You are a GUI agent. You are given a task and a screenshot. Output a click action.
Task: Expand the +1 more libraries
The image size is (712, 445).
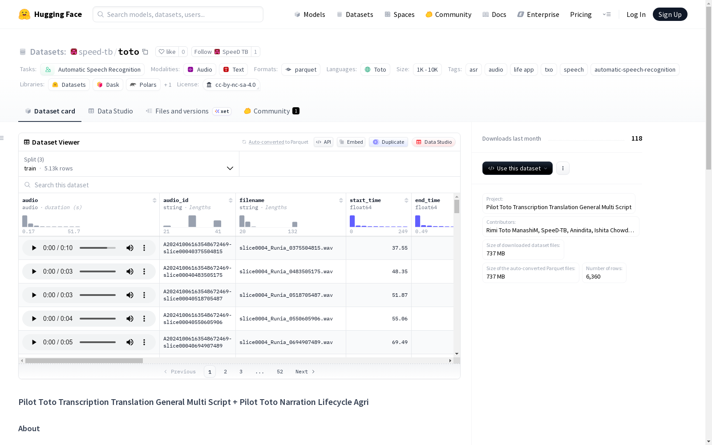(168, 85)
